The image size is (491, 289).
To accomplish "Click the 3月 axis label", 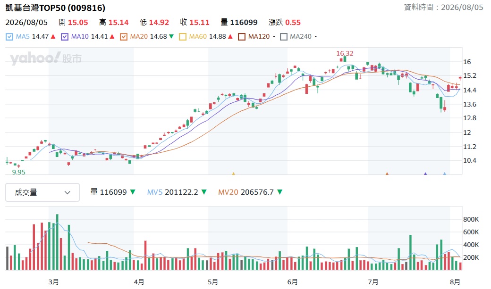I will point(53,282).
